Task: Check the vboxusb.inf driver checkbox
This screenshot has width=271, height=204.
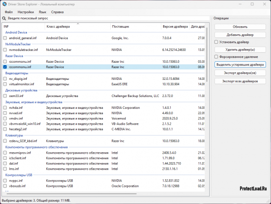Action: point(5,186)
